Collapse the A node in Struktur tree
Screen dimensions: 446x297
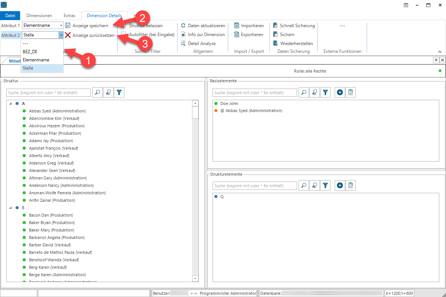tap(10, 103)
